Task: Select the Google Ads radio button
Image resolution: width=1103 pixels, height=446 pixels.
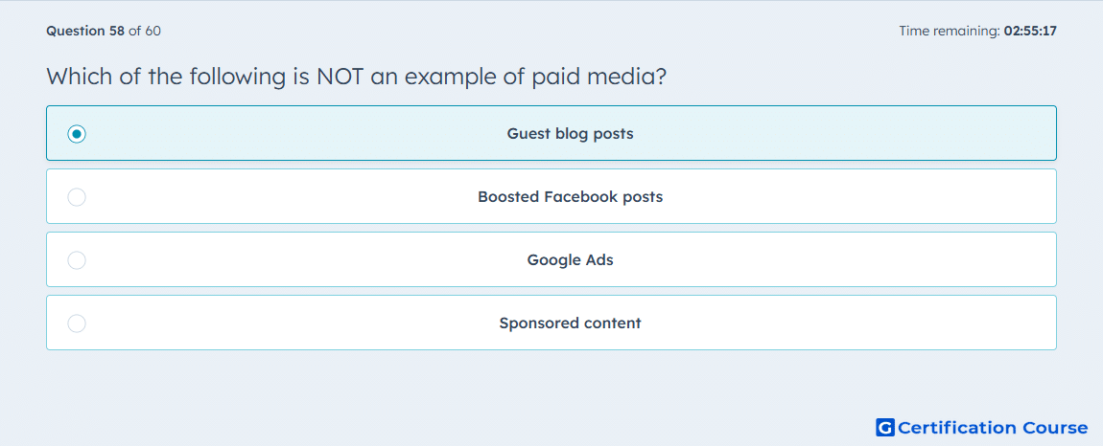Action: (x=77, y=260)
